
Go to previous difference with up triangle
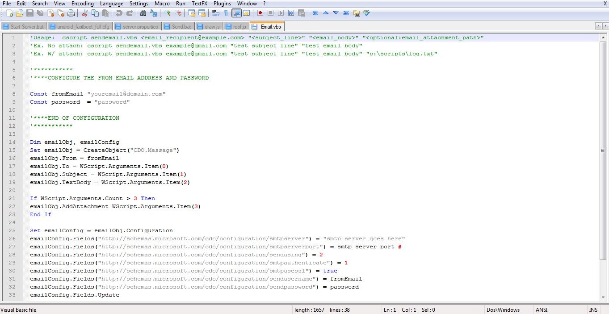325,13
